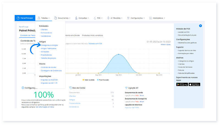Screen dimensions: 220x125
Task: Click the Marketplace grid icon
Action: (150, 18)
